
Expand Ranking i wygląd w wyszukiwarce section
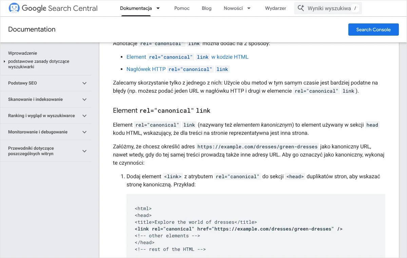click(x=84, y=116)
